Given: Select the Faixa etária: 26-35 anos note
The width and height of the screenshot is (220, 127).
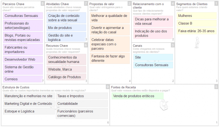Looking at the screenshot, I should pos(197,31).
